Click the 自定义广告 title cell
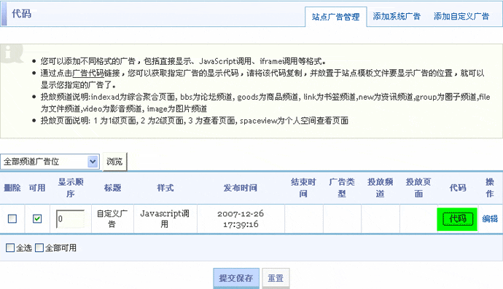Screen dimensions: 503x289 (x=112, y=219)
